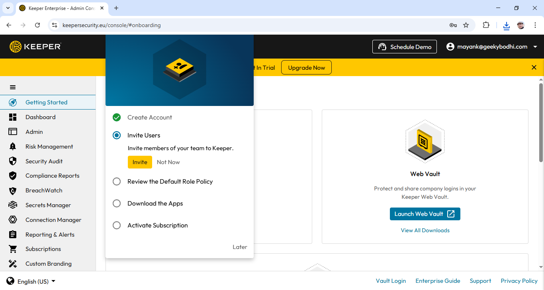
Task: Open Security Audit in the sidebar
Action: click(x=48, y=161)
